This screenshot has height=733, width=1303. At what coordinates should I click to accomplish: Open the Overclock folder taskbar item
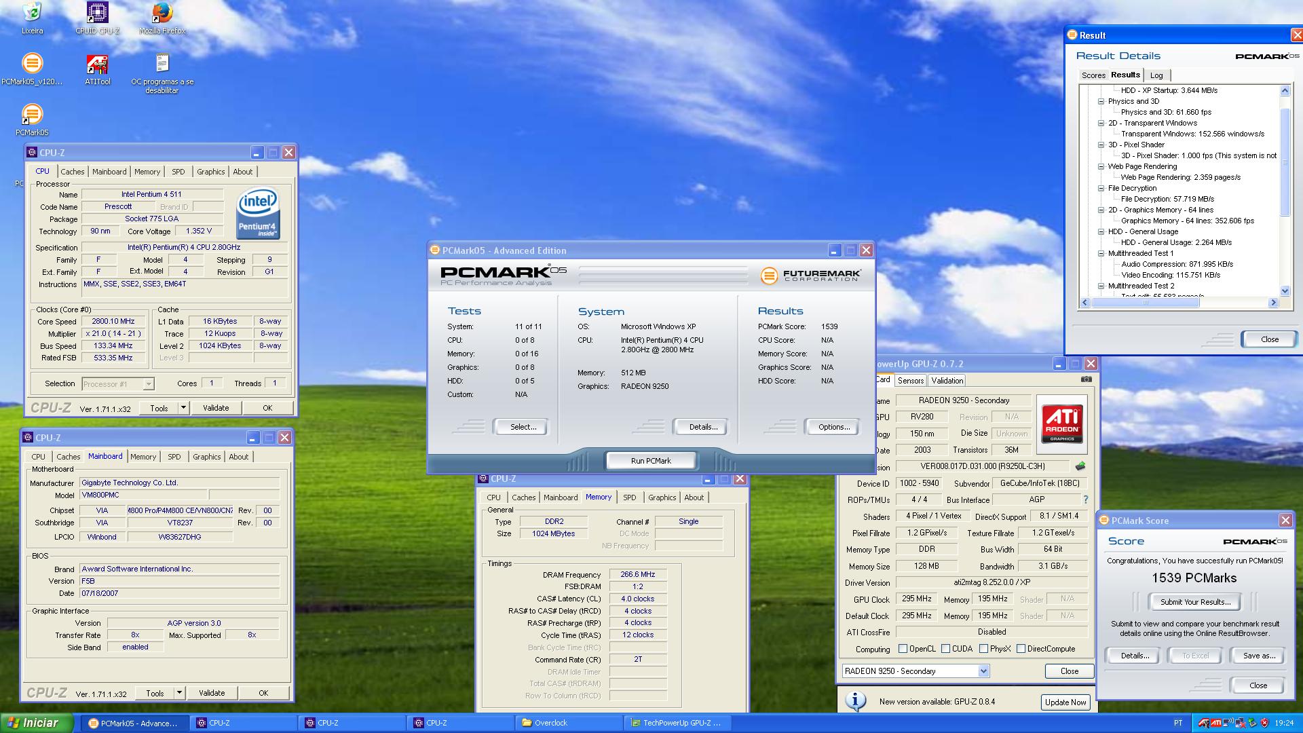coord(567,723)
